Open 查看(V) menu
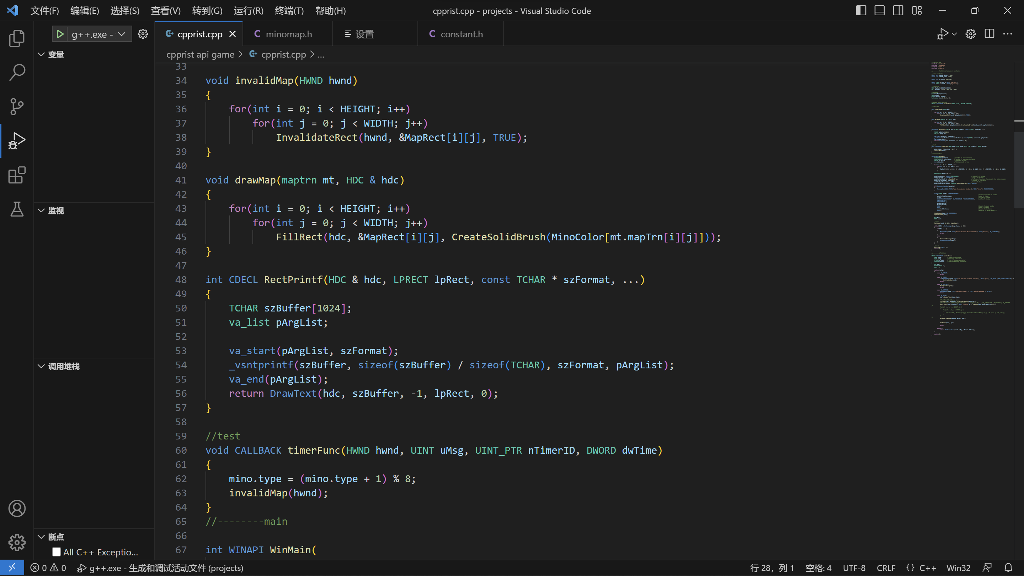The image size is (1024, 576). [166, 11]
